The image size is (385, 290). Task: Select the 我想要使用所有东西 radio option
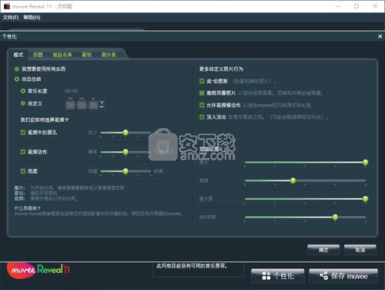pos(17,69)
